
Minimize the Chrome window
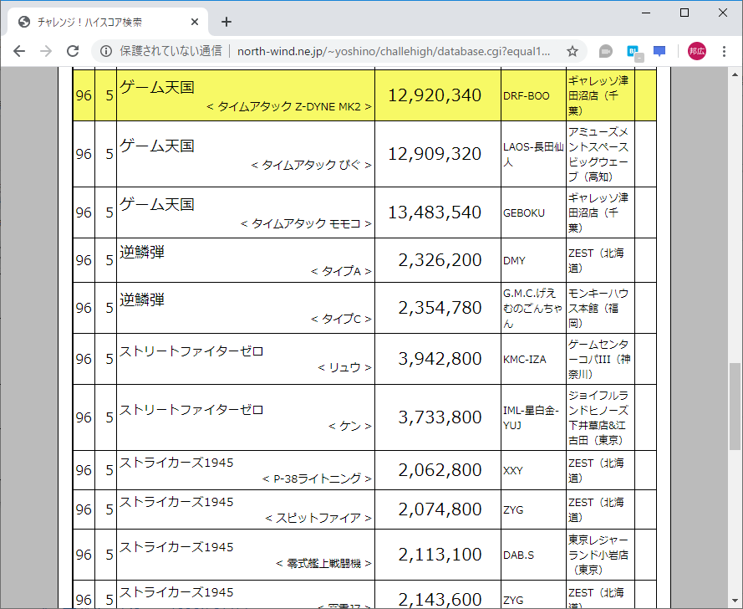coord(646,13)
